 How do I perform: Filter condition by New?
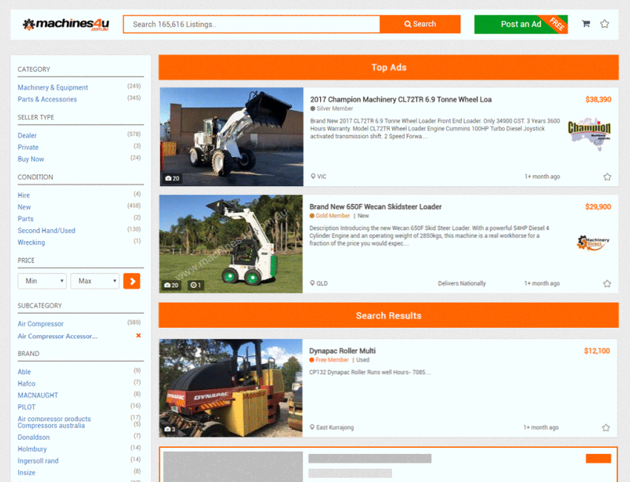pos(24,207)
